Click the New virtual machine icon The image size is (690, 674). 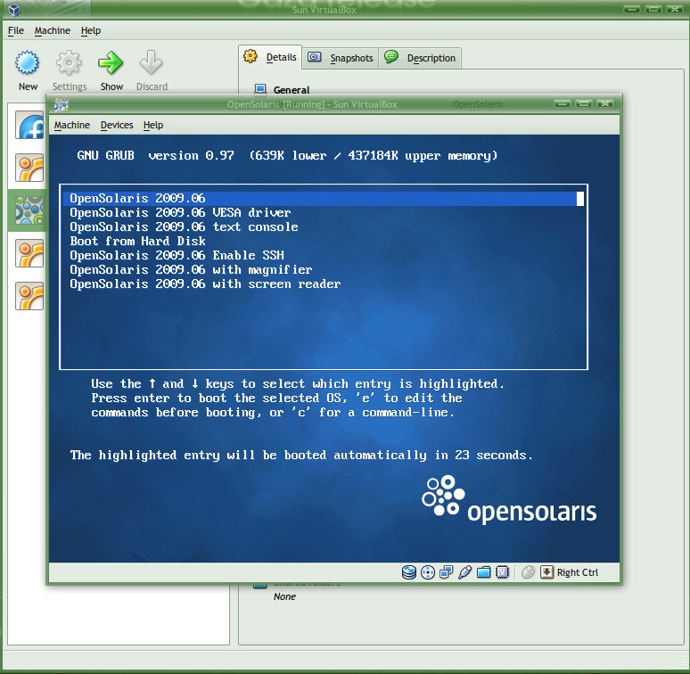pos(28,62)
